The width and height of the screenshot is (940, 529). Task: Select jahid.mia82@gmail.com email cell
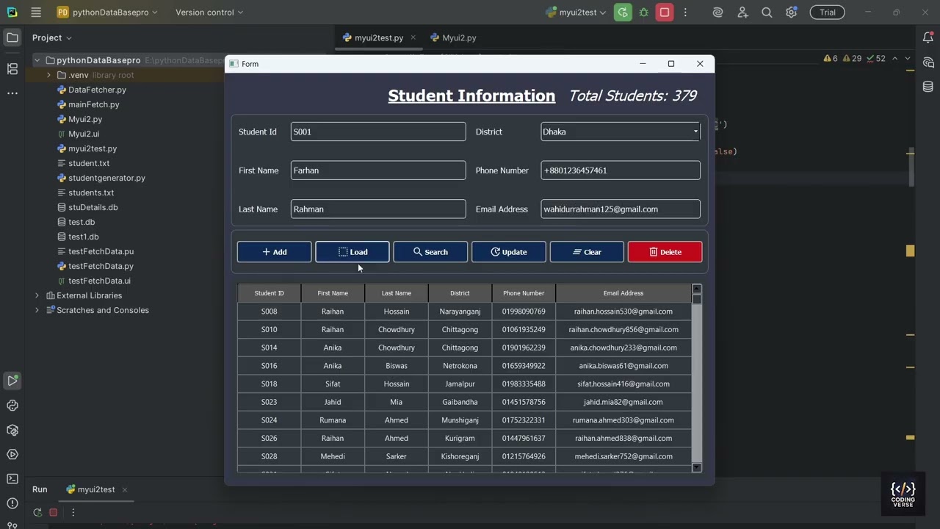623,402
